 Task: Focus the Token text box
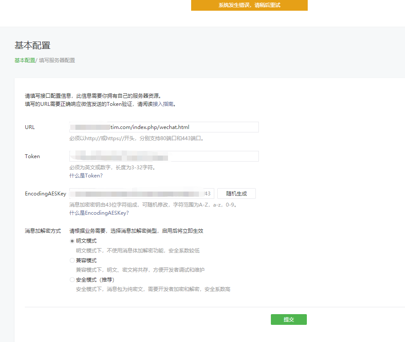(x=164, y=156)
